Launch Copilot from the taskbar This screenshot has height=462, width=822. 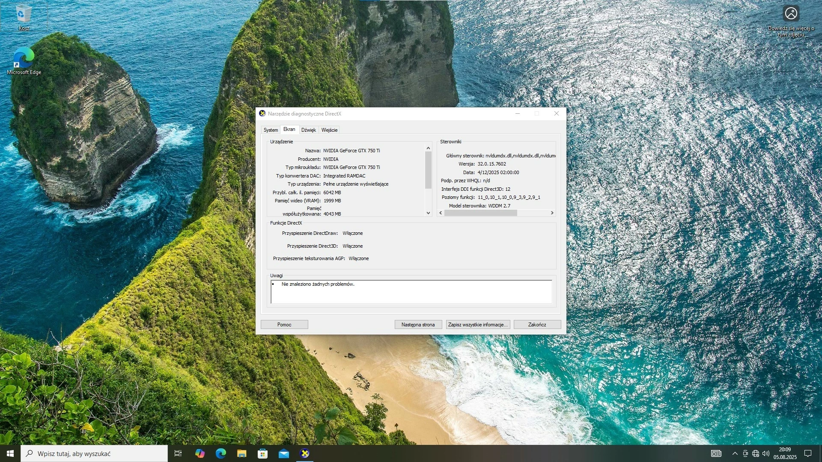pos(200,453)
